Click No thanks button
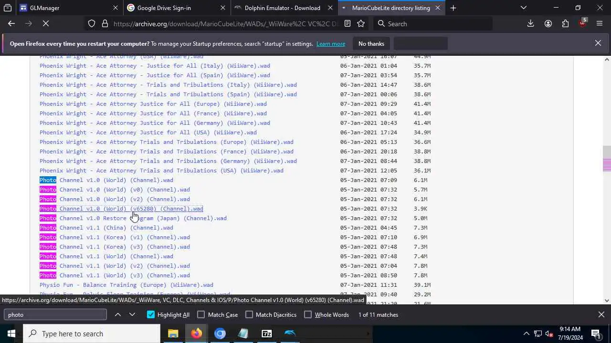The height and width of the screenshot is (343, 611). (371, 43)
